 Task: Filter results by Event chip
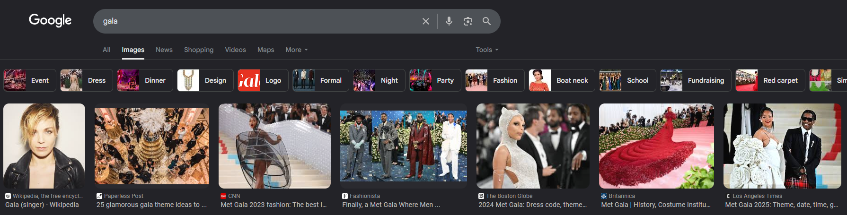[30, 80]
